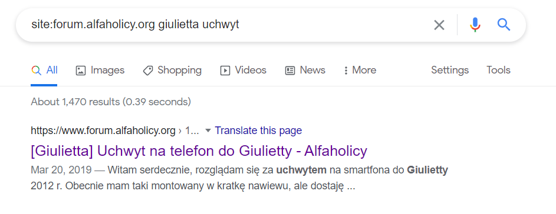Click the Videos play icon
The height and width of the screenshot is (214, 556).
pyautogui.click(x=225, y=71)
